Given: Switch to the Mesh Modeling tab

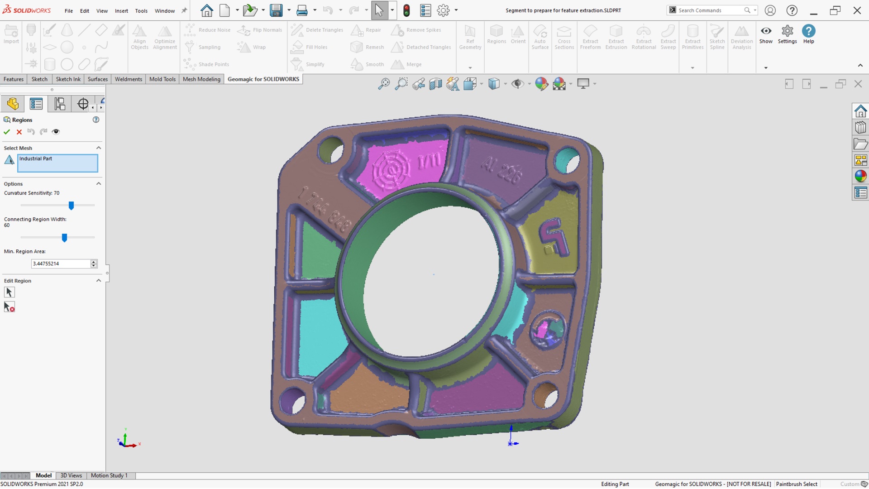Looking at the screenshot, I should pos(201,79).
